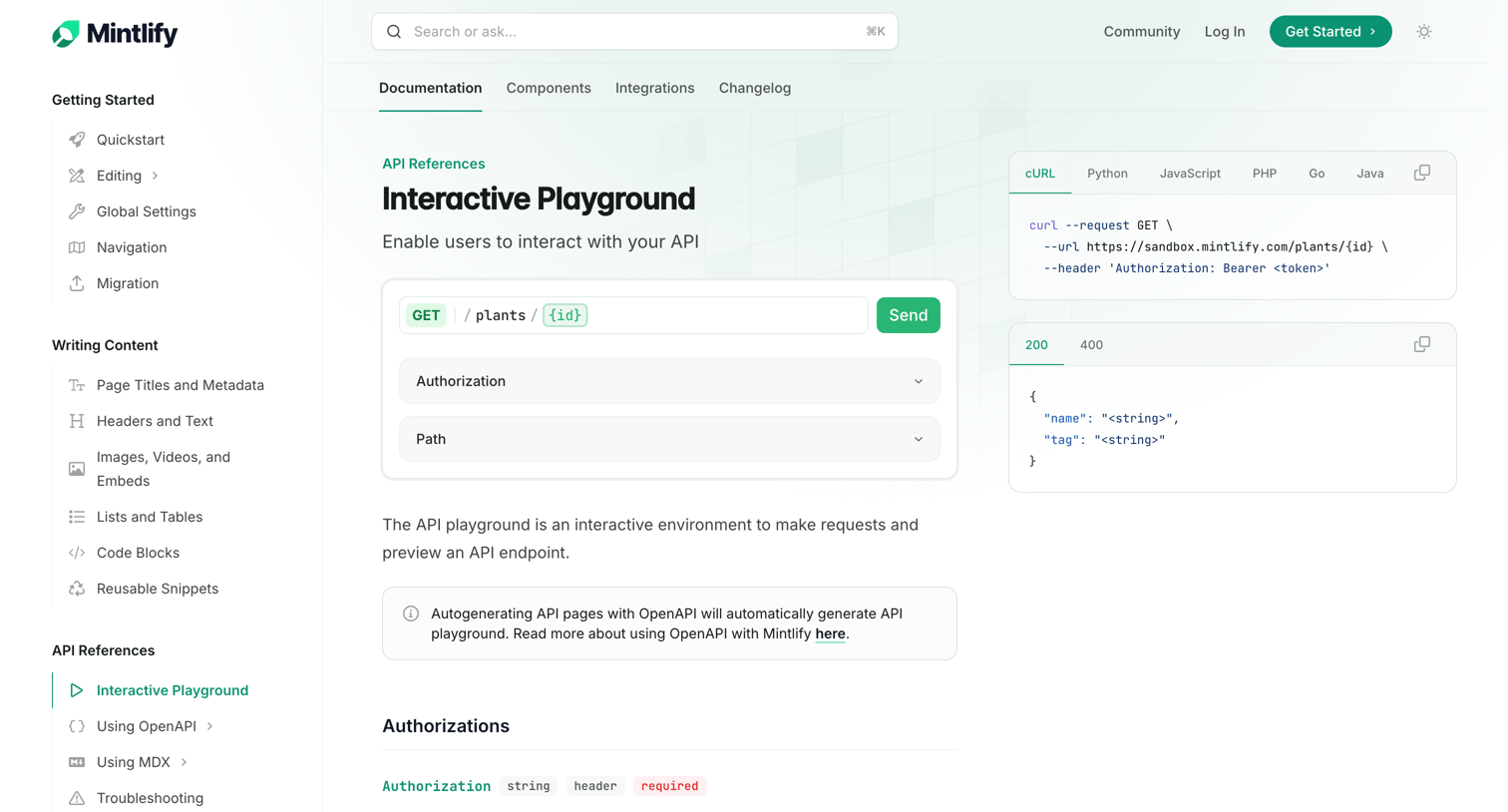The height and width of the screenshot is (812, 1508).
Task: Click the green Send button
Action: 908,315
